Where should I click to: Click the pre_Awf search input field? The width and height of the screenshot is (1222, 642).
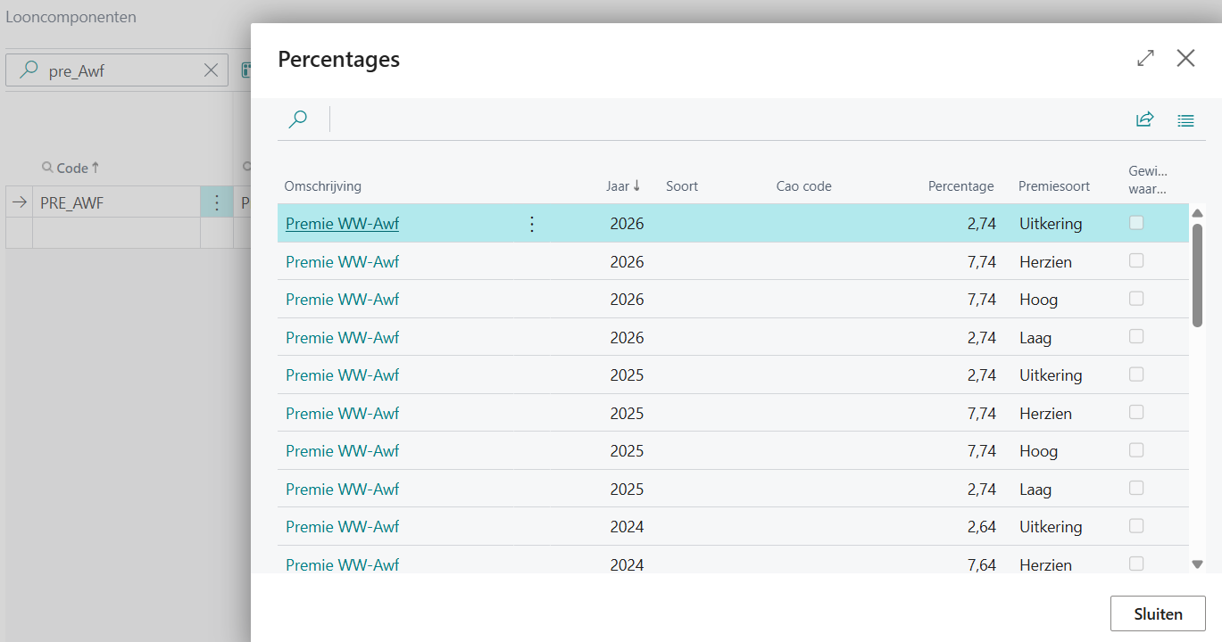tap(121, 70)
